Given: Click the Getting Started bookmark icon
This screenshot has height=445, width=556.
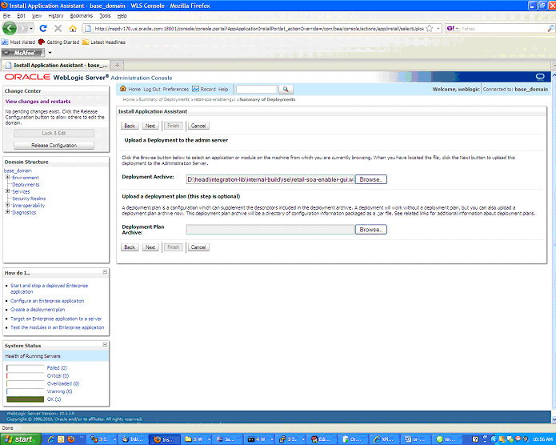Looking at the screenshot, I should (x=41, y=42).
